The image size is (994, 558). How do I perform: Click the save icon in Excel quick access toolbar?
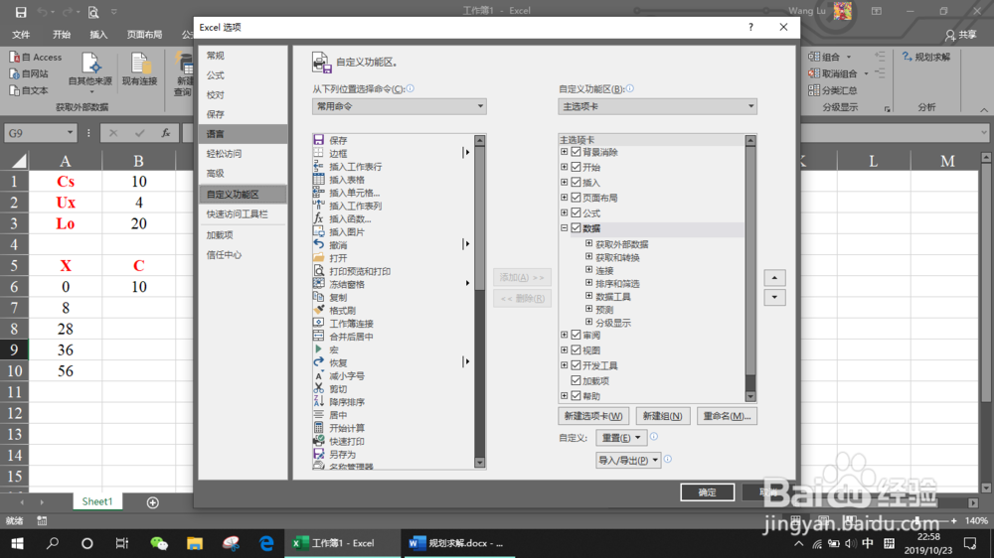point(21,11)
